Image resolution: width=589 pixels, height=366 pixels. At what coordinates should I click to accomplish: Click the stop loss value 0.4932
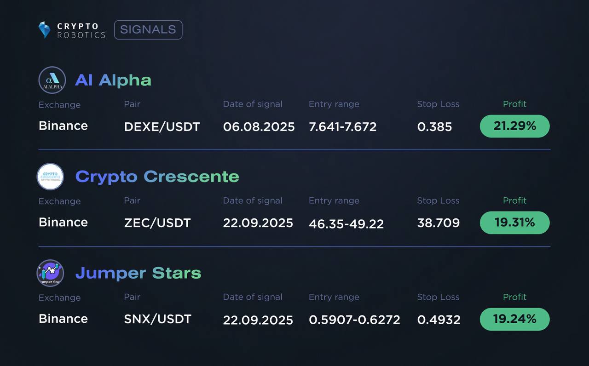439,320
